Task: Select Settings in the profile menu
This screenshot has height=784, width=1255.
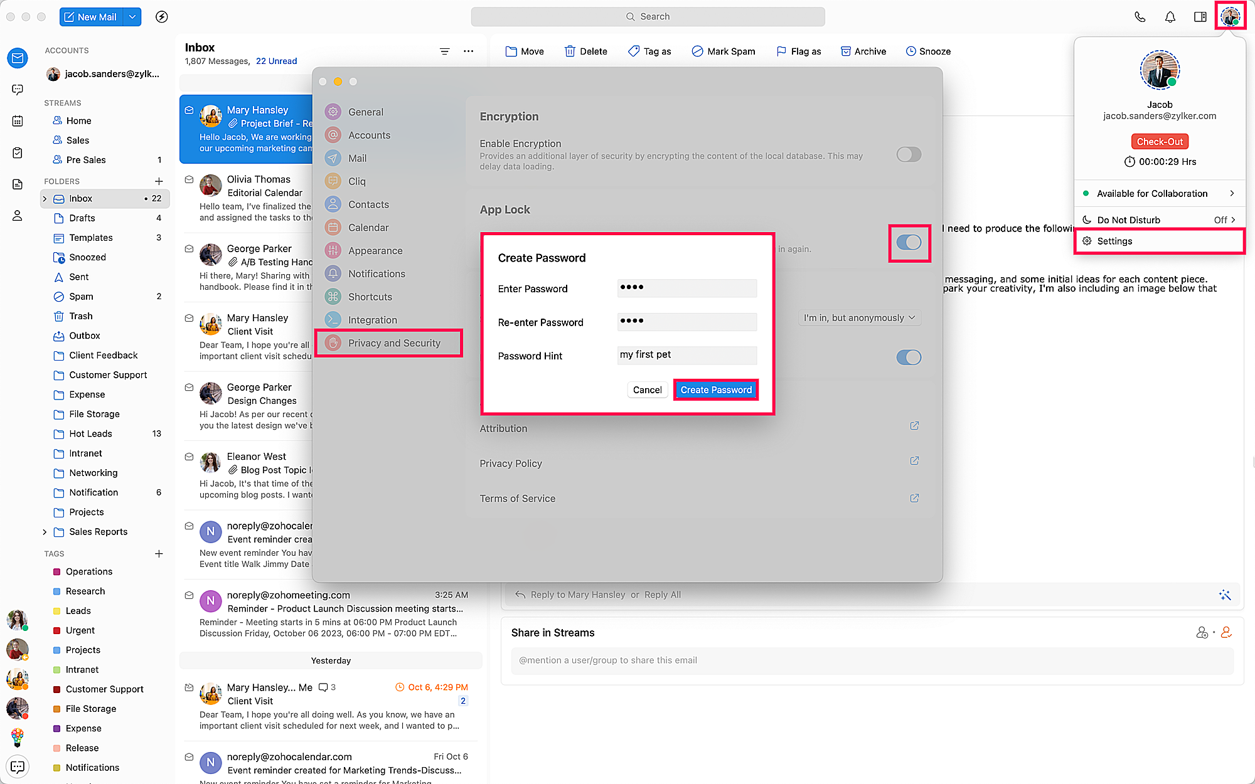Action: coord(1114,241)
